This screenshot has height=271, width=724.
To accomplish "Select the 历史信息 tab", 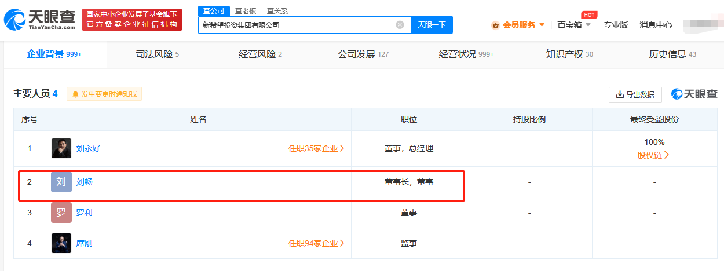I will pos(672,54).
